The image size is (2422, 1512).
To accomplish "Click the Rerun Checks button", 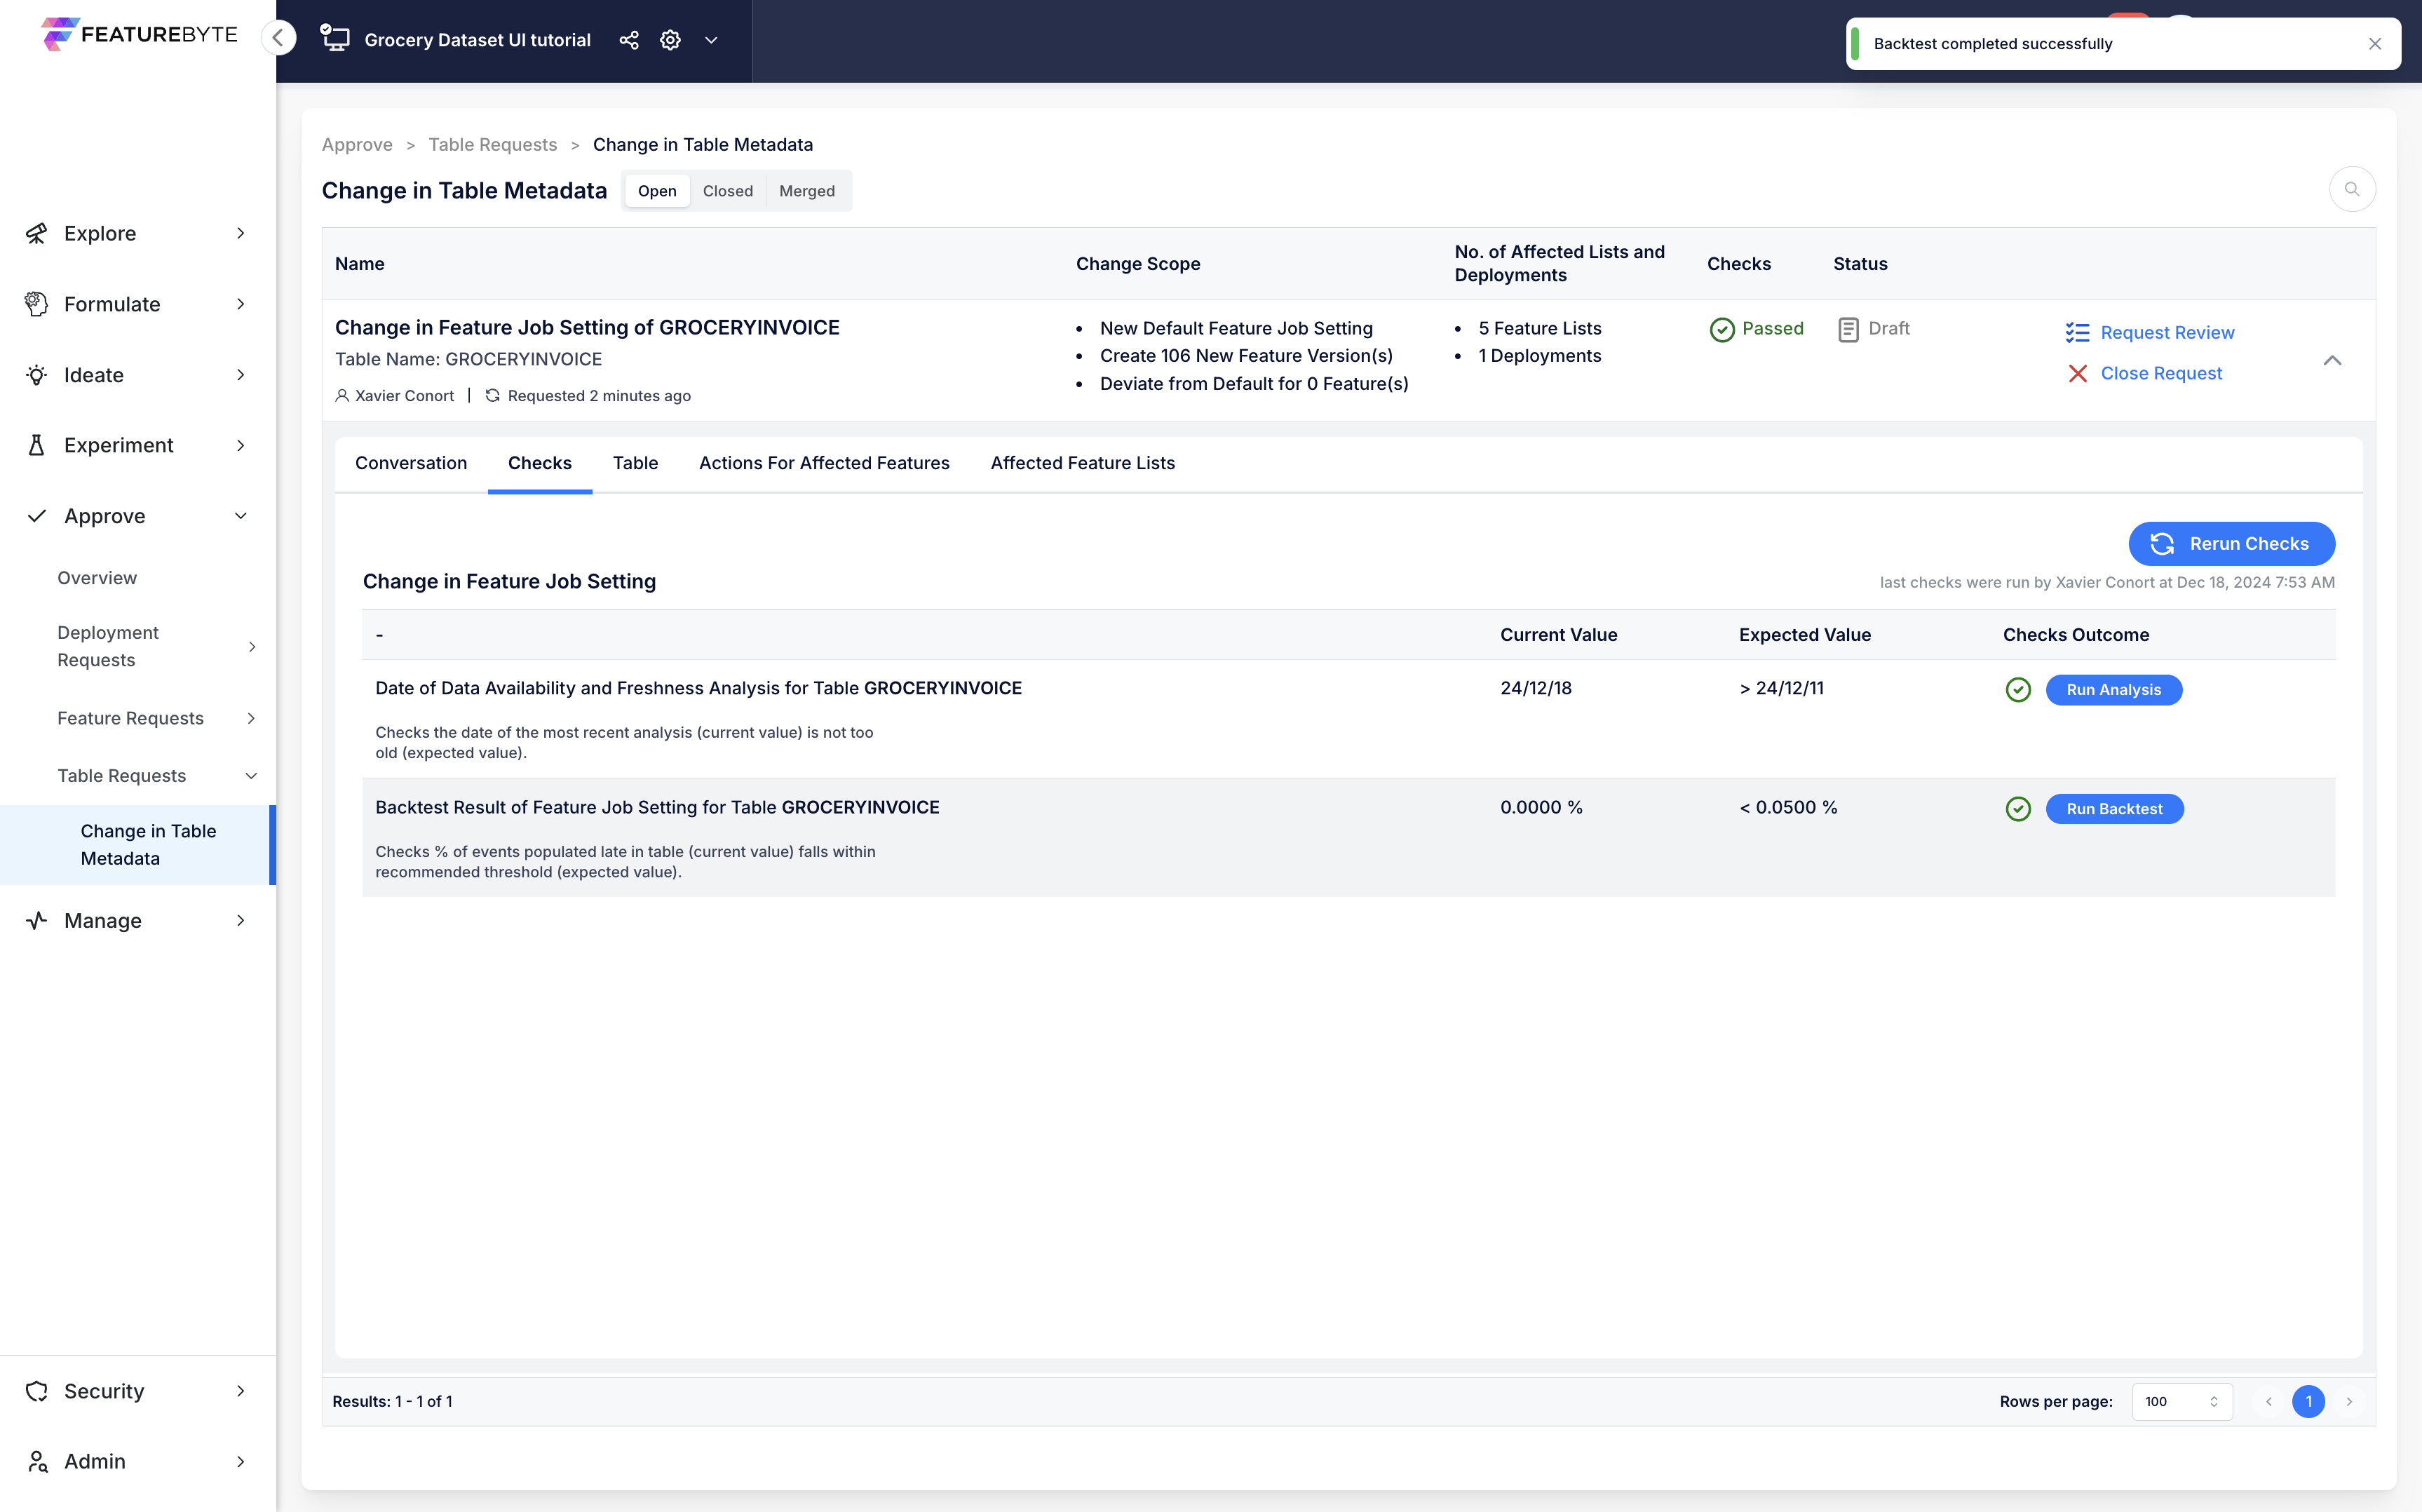I will click(2231, 543).
